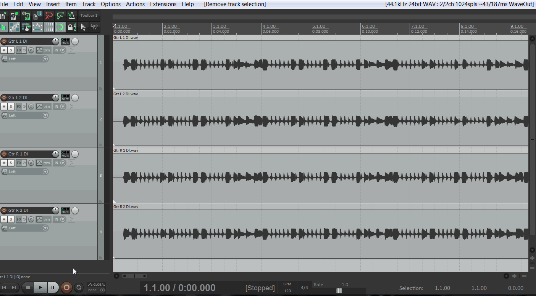This screenshot has height=296, width=536.
Task: Toggle locking padlock toolbar icon
Action: 71,27
